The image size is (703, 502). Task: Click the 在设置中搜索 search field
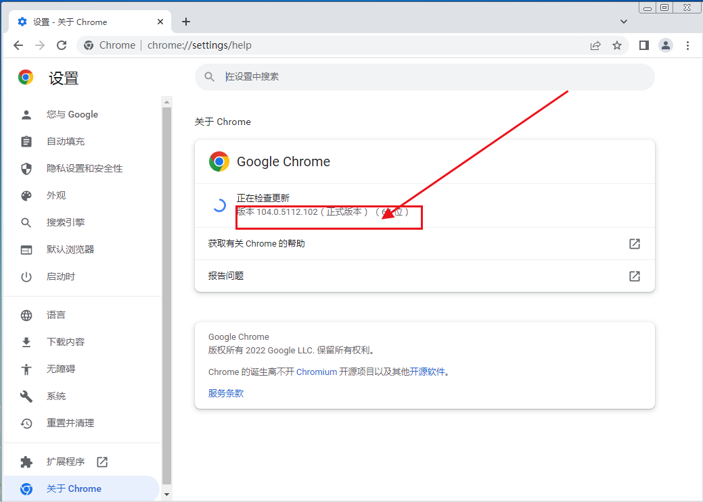pos(433,77)
